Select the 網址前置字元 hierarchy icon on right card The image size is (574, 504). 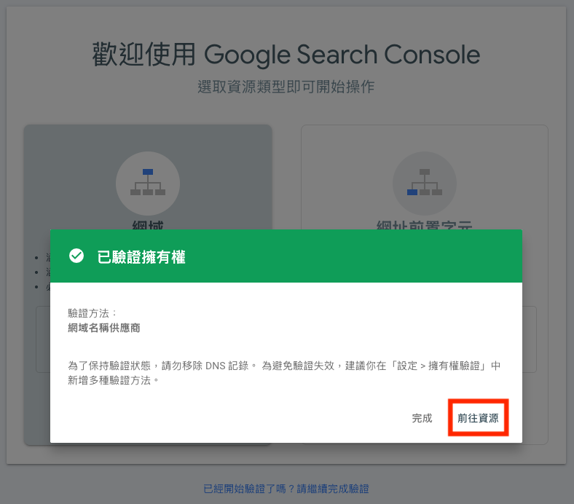pyautogui.click(x=425, y=183)
